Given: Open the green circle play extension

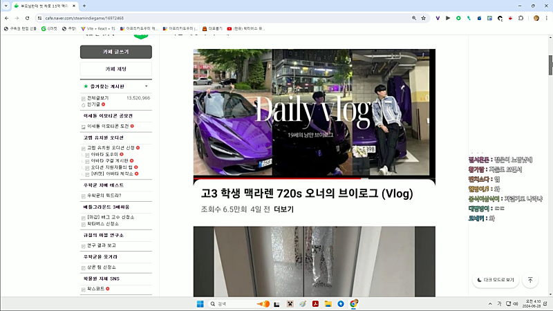Looking at the screenshot, I should pos(458,18).
